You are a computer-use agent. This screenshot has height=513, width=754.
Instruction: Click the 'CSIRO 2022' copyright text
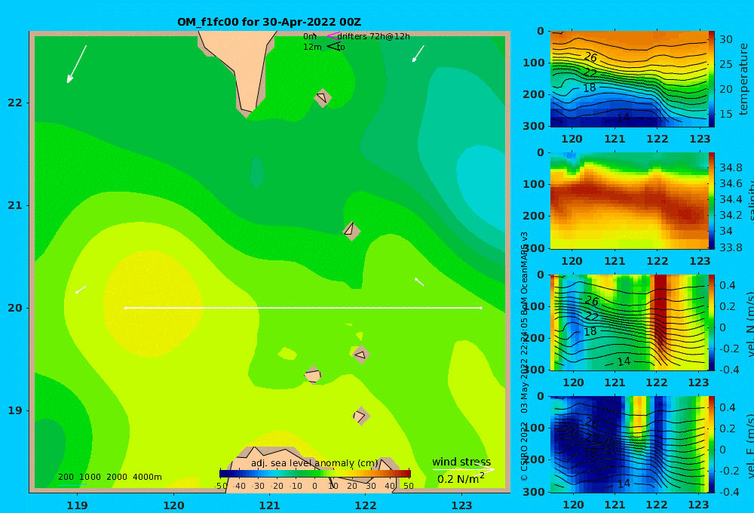point(524,451)
